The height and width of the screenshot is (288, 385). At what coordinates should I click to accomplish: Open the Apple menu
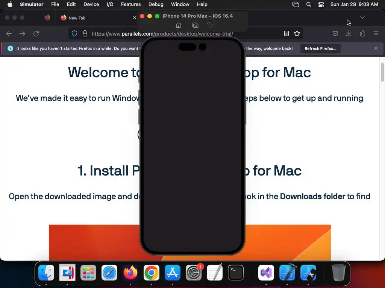coord(10,4)
